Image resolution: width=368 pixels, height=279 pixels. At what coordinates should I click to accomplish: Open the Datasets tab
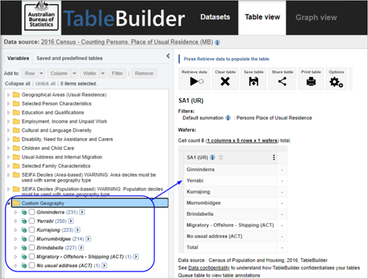point(215,17)
